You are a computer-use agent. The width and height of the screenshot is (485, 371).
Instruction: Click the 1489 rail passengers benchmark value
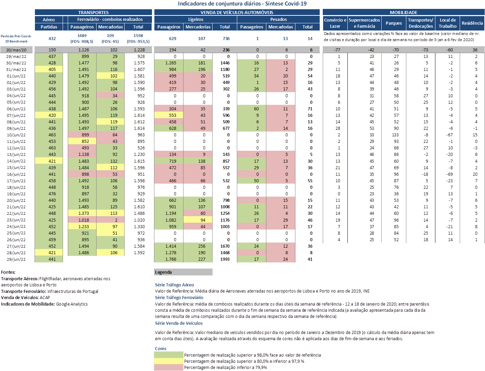click(82, 36)
